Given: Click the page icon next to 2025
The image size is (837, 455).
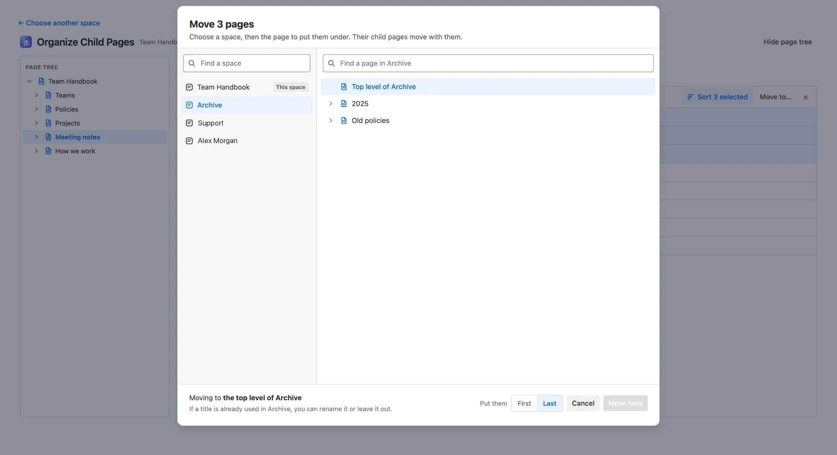Looking at the screenshot, I should [344, 104].
